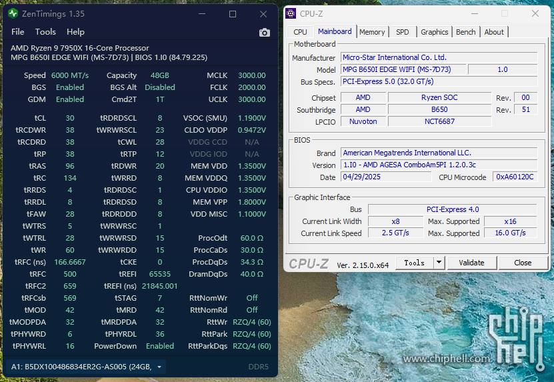Click the Max Supported x16 value
Viewport: 554px width, 382px height.
coord(511,221)
